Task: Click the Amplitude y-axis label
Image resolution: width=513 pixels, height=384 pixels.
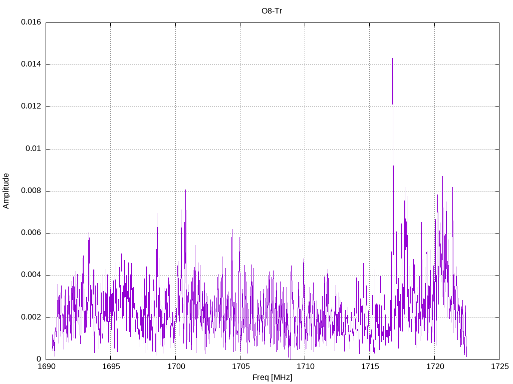Action: pyautogui.click(x=7, y=190)
